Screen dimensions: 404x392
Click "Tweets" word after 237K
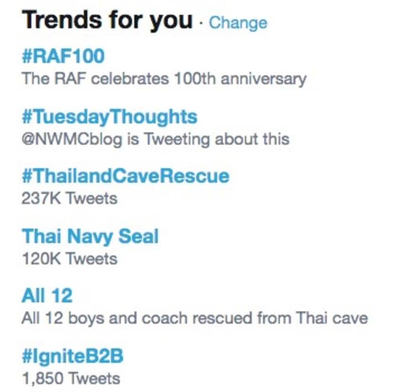click(x=91, y=198)
